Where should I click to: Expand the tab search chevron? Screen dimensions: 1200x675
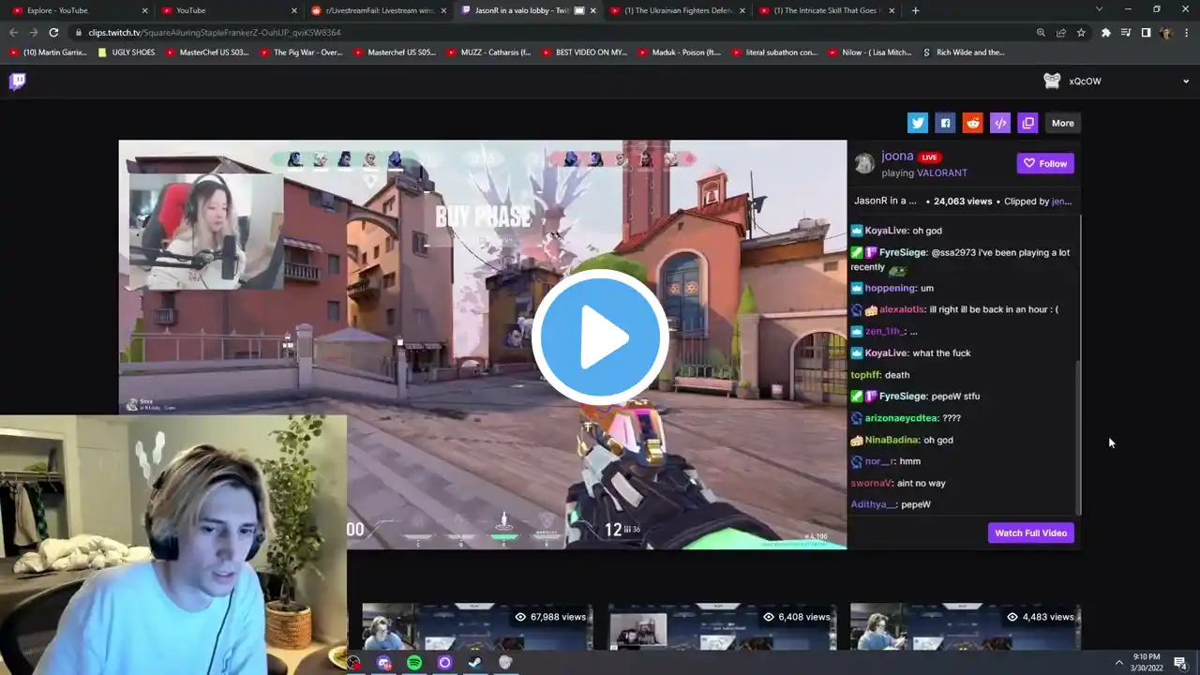[x=1099, y=9]
